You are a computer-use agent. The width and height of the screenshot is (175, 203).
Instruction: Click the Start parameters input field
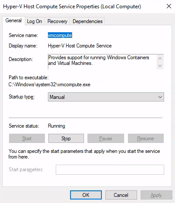coord(110,169)
